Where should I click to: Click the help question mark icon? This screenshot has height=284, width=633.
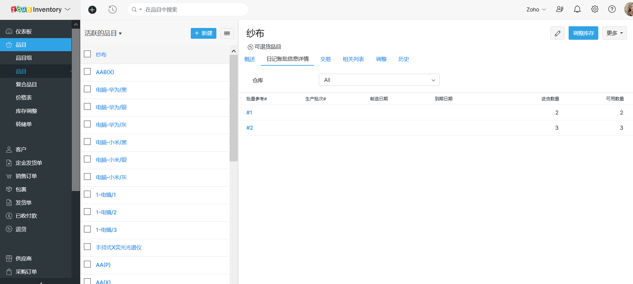point(612,9)
